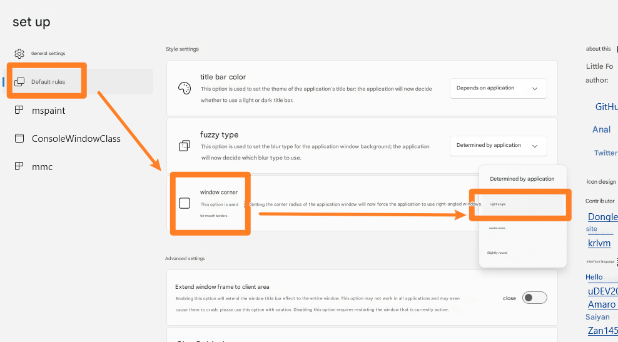The image size is (618, 342).
Task: Click the Contributor label
Action: pos(600,201)
